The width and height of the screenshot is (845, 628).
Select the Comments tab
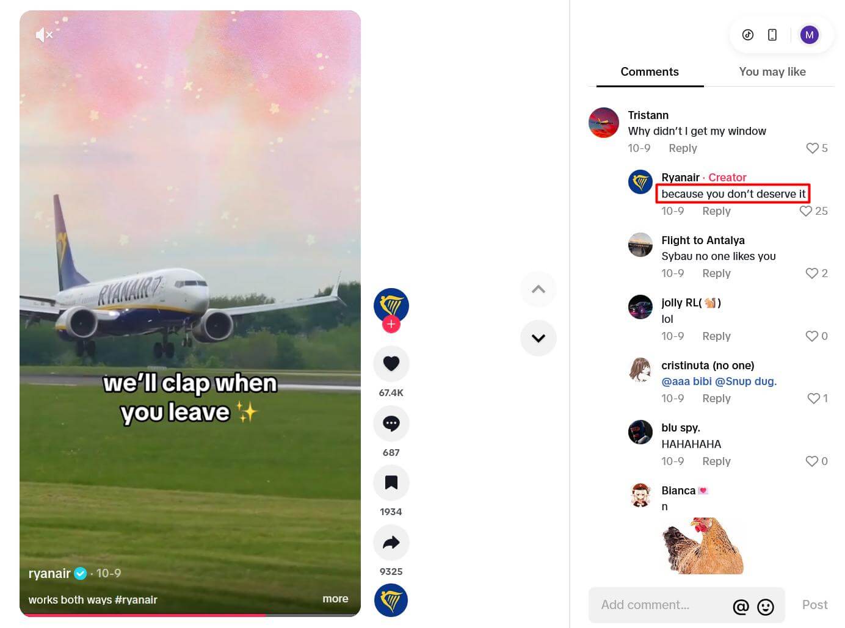650,71
